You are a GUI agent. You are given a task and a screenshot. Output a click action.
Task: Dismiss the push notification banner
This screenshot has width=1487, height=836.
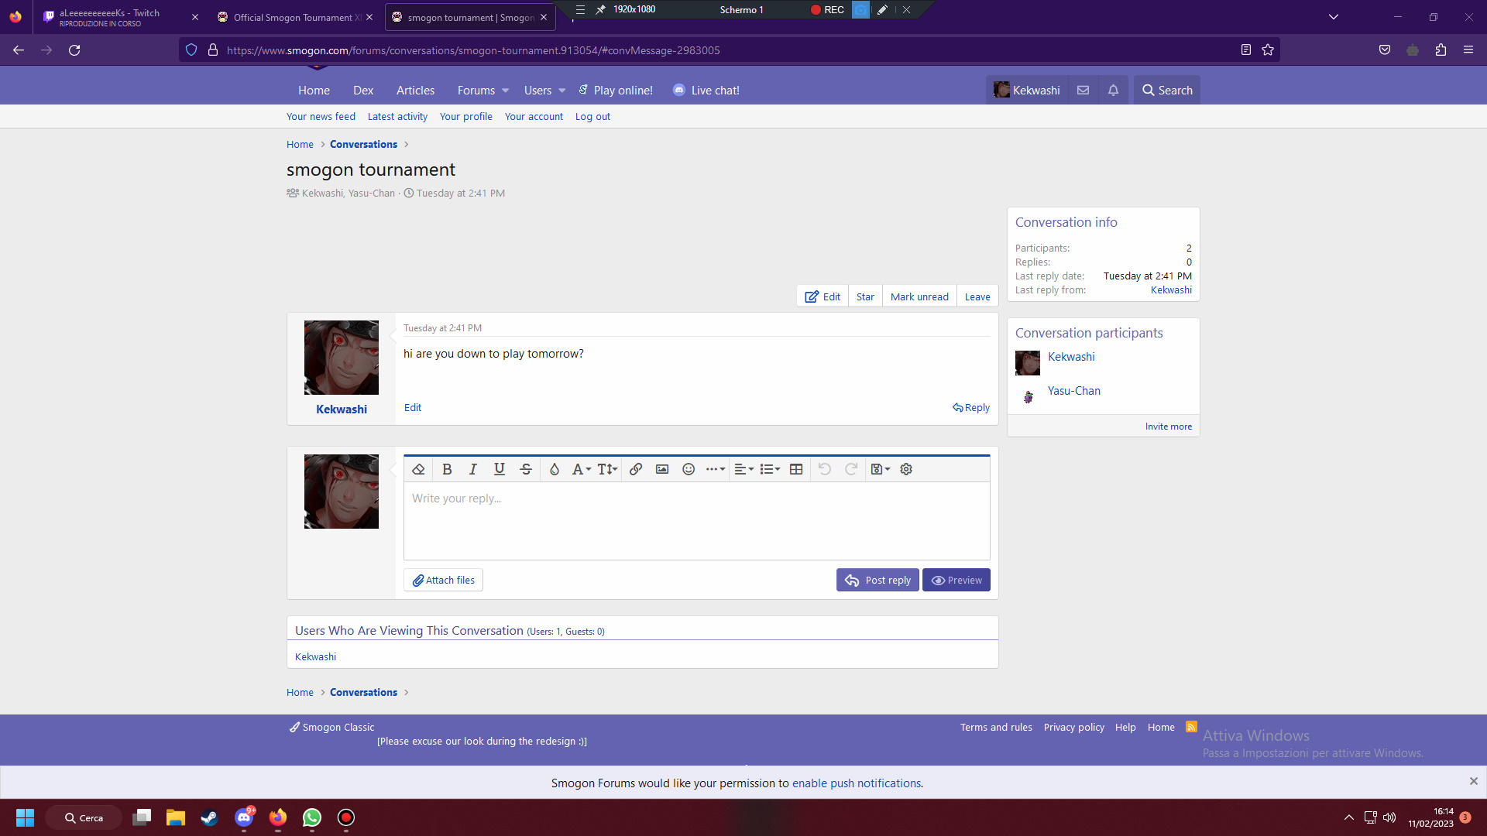pyautogui.click(x=1473, y=781)
